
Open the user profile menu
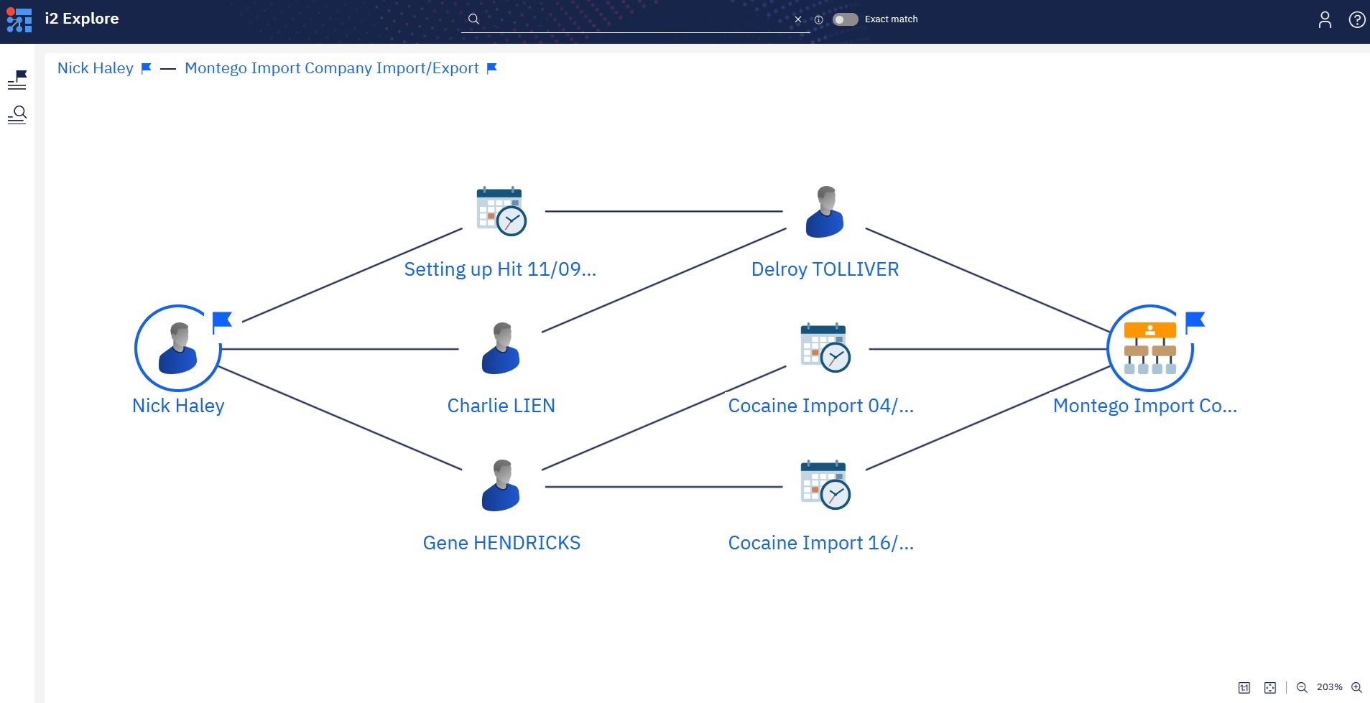[1325, 20]
